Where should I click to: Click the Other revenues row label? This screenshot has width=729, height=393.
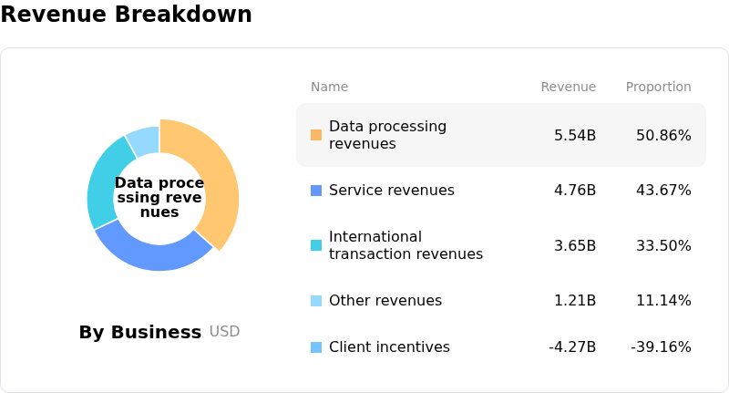385,301
